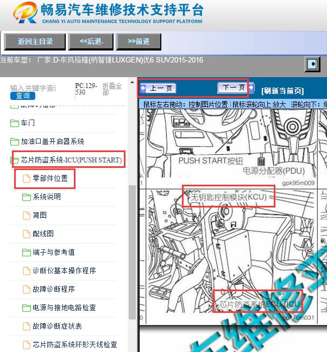The height and width of the screenshot is (352, 327).
Task: Go to next page with 下一页
Action: 236,87
